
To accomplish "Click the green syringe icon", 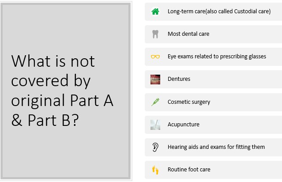I will [155, 102].
